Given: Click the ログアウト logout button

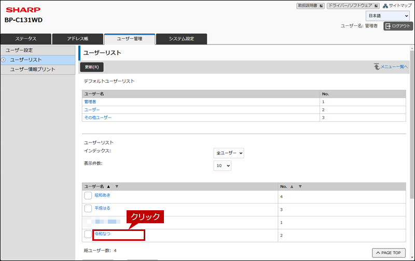Looking at the screenshot, I should (x=398, y=26).
